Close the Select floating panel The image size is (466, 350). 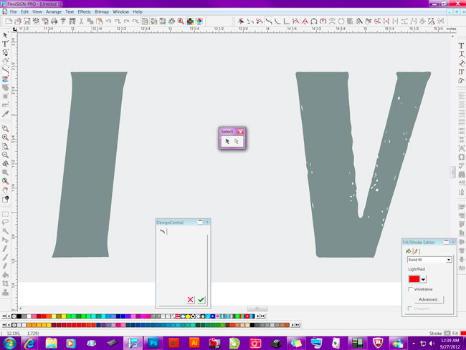click(x=241, y=132)
